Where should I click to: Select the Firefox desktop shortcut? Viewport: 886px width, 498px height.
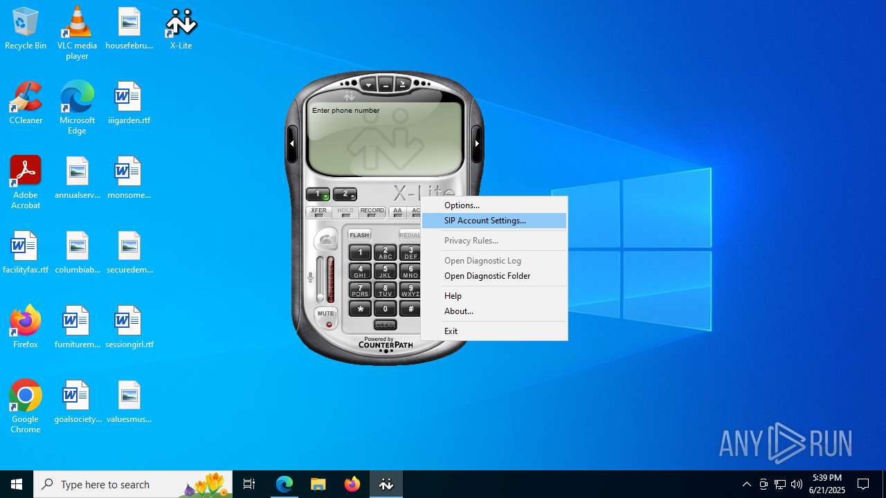pos(26,328)
